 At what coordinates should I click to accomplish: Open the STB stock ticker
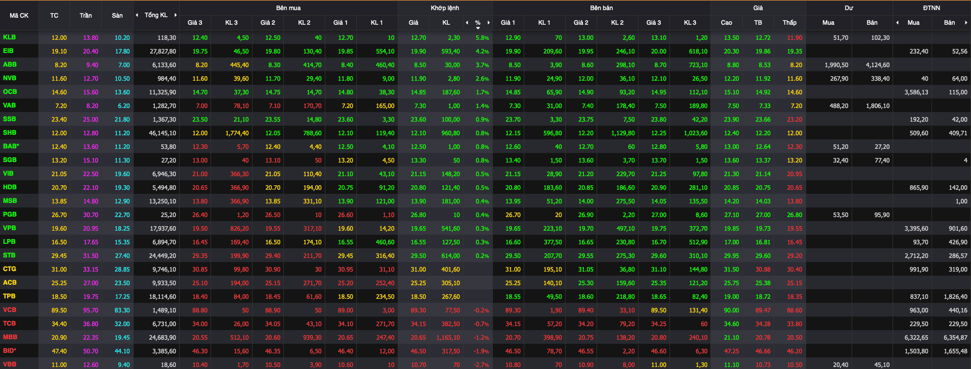[x=9, y=255]
